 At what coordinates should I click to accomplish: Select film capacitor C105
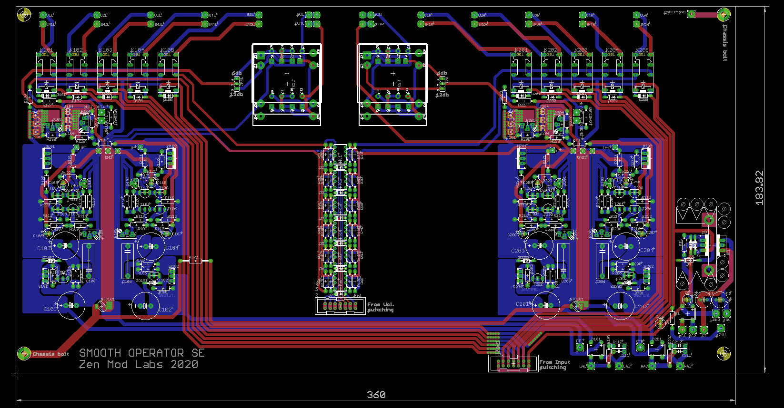click(x=89, y=261)
